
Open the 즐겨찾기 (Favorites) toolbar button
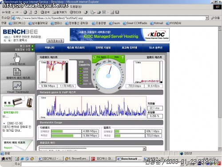pyautogui.click(x=59, y=12)
